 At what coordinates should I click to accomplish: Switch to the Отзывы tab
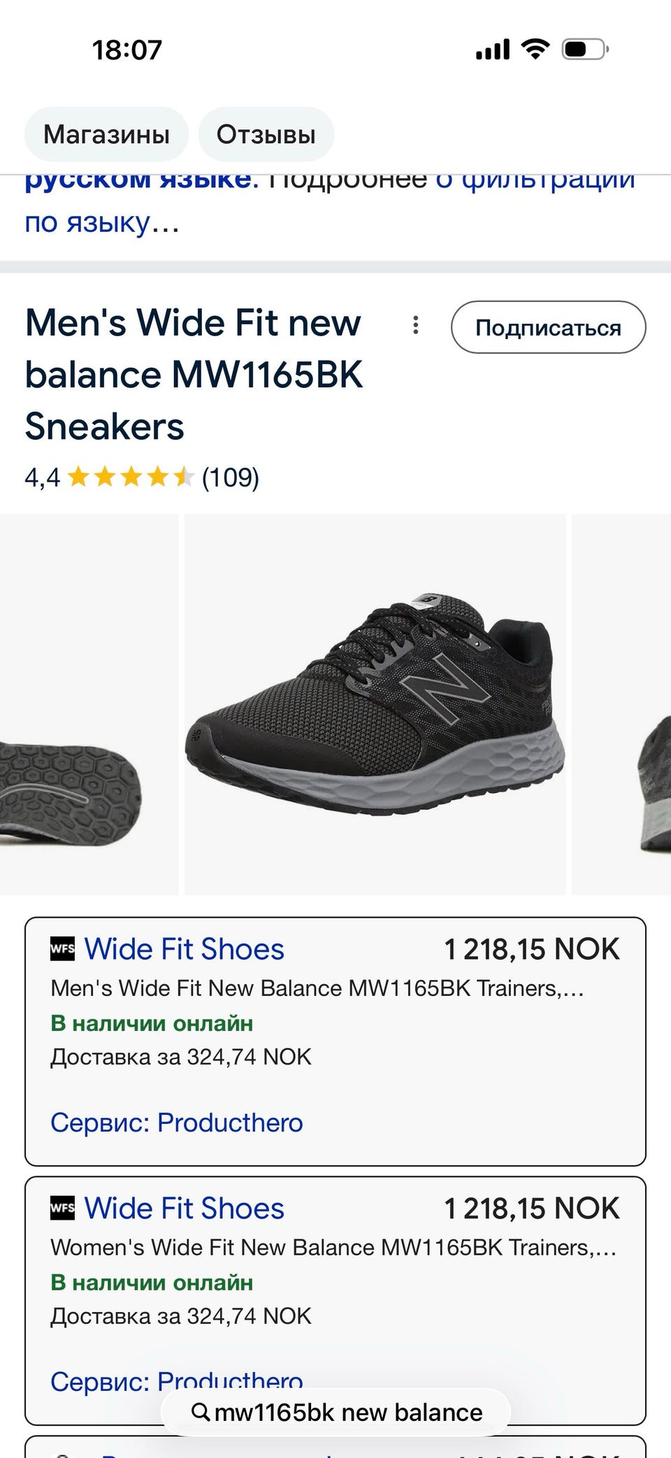(x=266, y=134)
